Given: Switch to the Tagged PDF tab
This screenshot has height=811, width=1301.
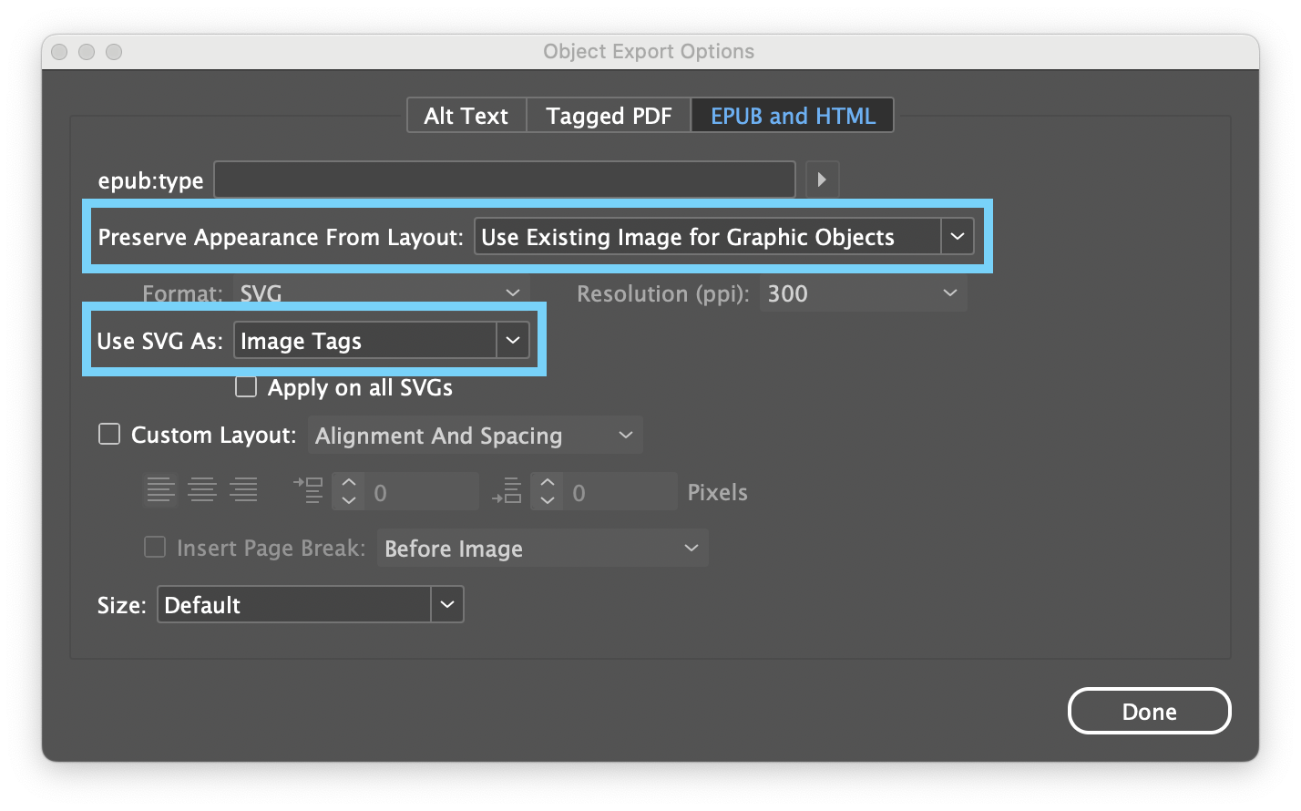Looking at the screenshot, I should pyautogui.click(x=609, y=116).
